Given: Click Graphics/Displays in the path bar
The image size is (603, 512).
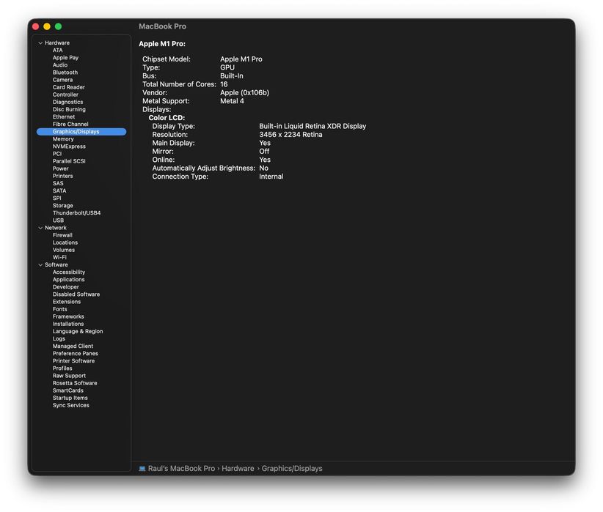Looking at the screenshot, I should [292, 469].
